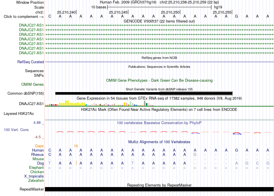Click the H3K27Ac Mark track title
This screenshot has width=274, height=196.
pyautogui.click(x=159, y=110)
